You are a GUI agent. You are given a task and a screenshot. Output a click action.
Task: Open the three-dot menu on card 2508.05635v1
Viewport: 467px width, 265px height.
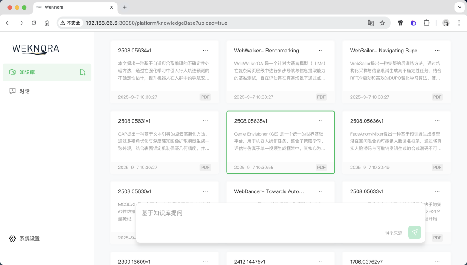[x=321, y=121]
